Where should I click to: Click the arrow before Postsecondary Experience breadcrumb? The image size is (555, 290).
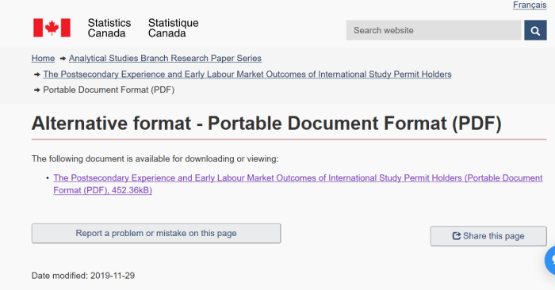pos(36,74)
